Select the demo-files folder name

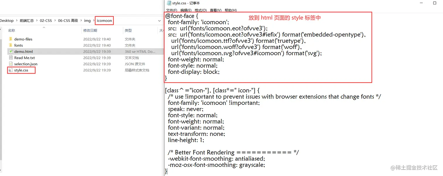pyautogui.click(x=23, y=39)
